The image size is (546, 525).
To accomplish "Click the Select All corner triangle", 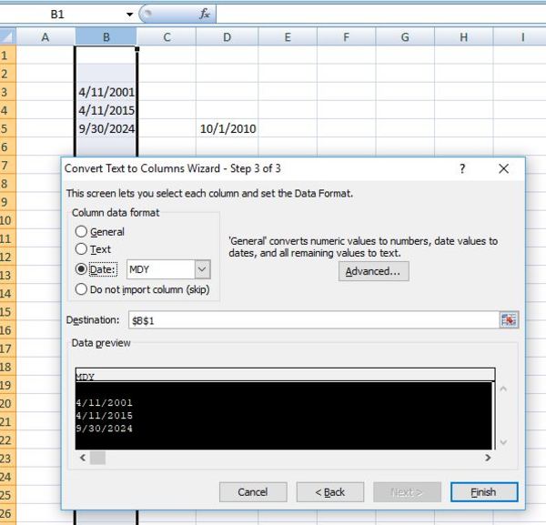I will click(x=8, y=36).
